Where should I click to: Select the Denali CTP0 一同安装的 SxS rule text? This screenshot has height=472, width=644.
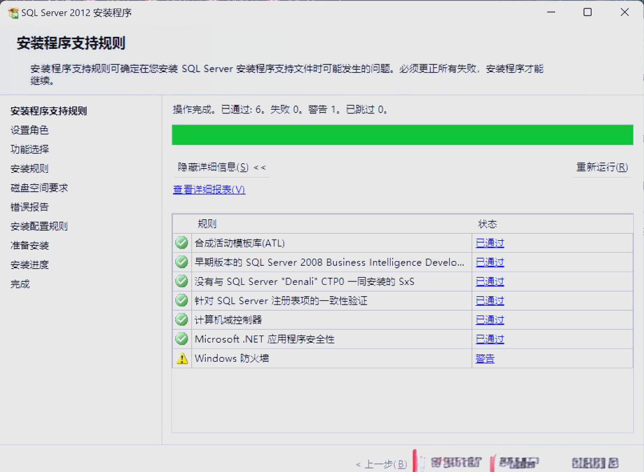coord(304,281)
